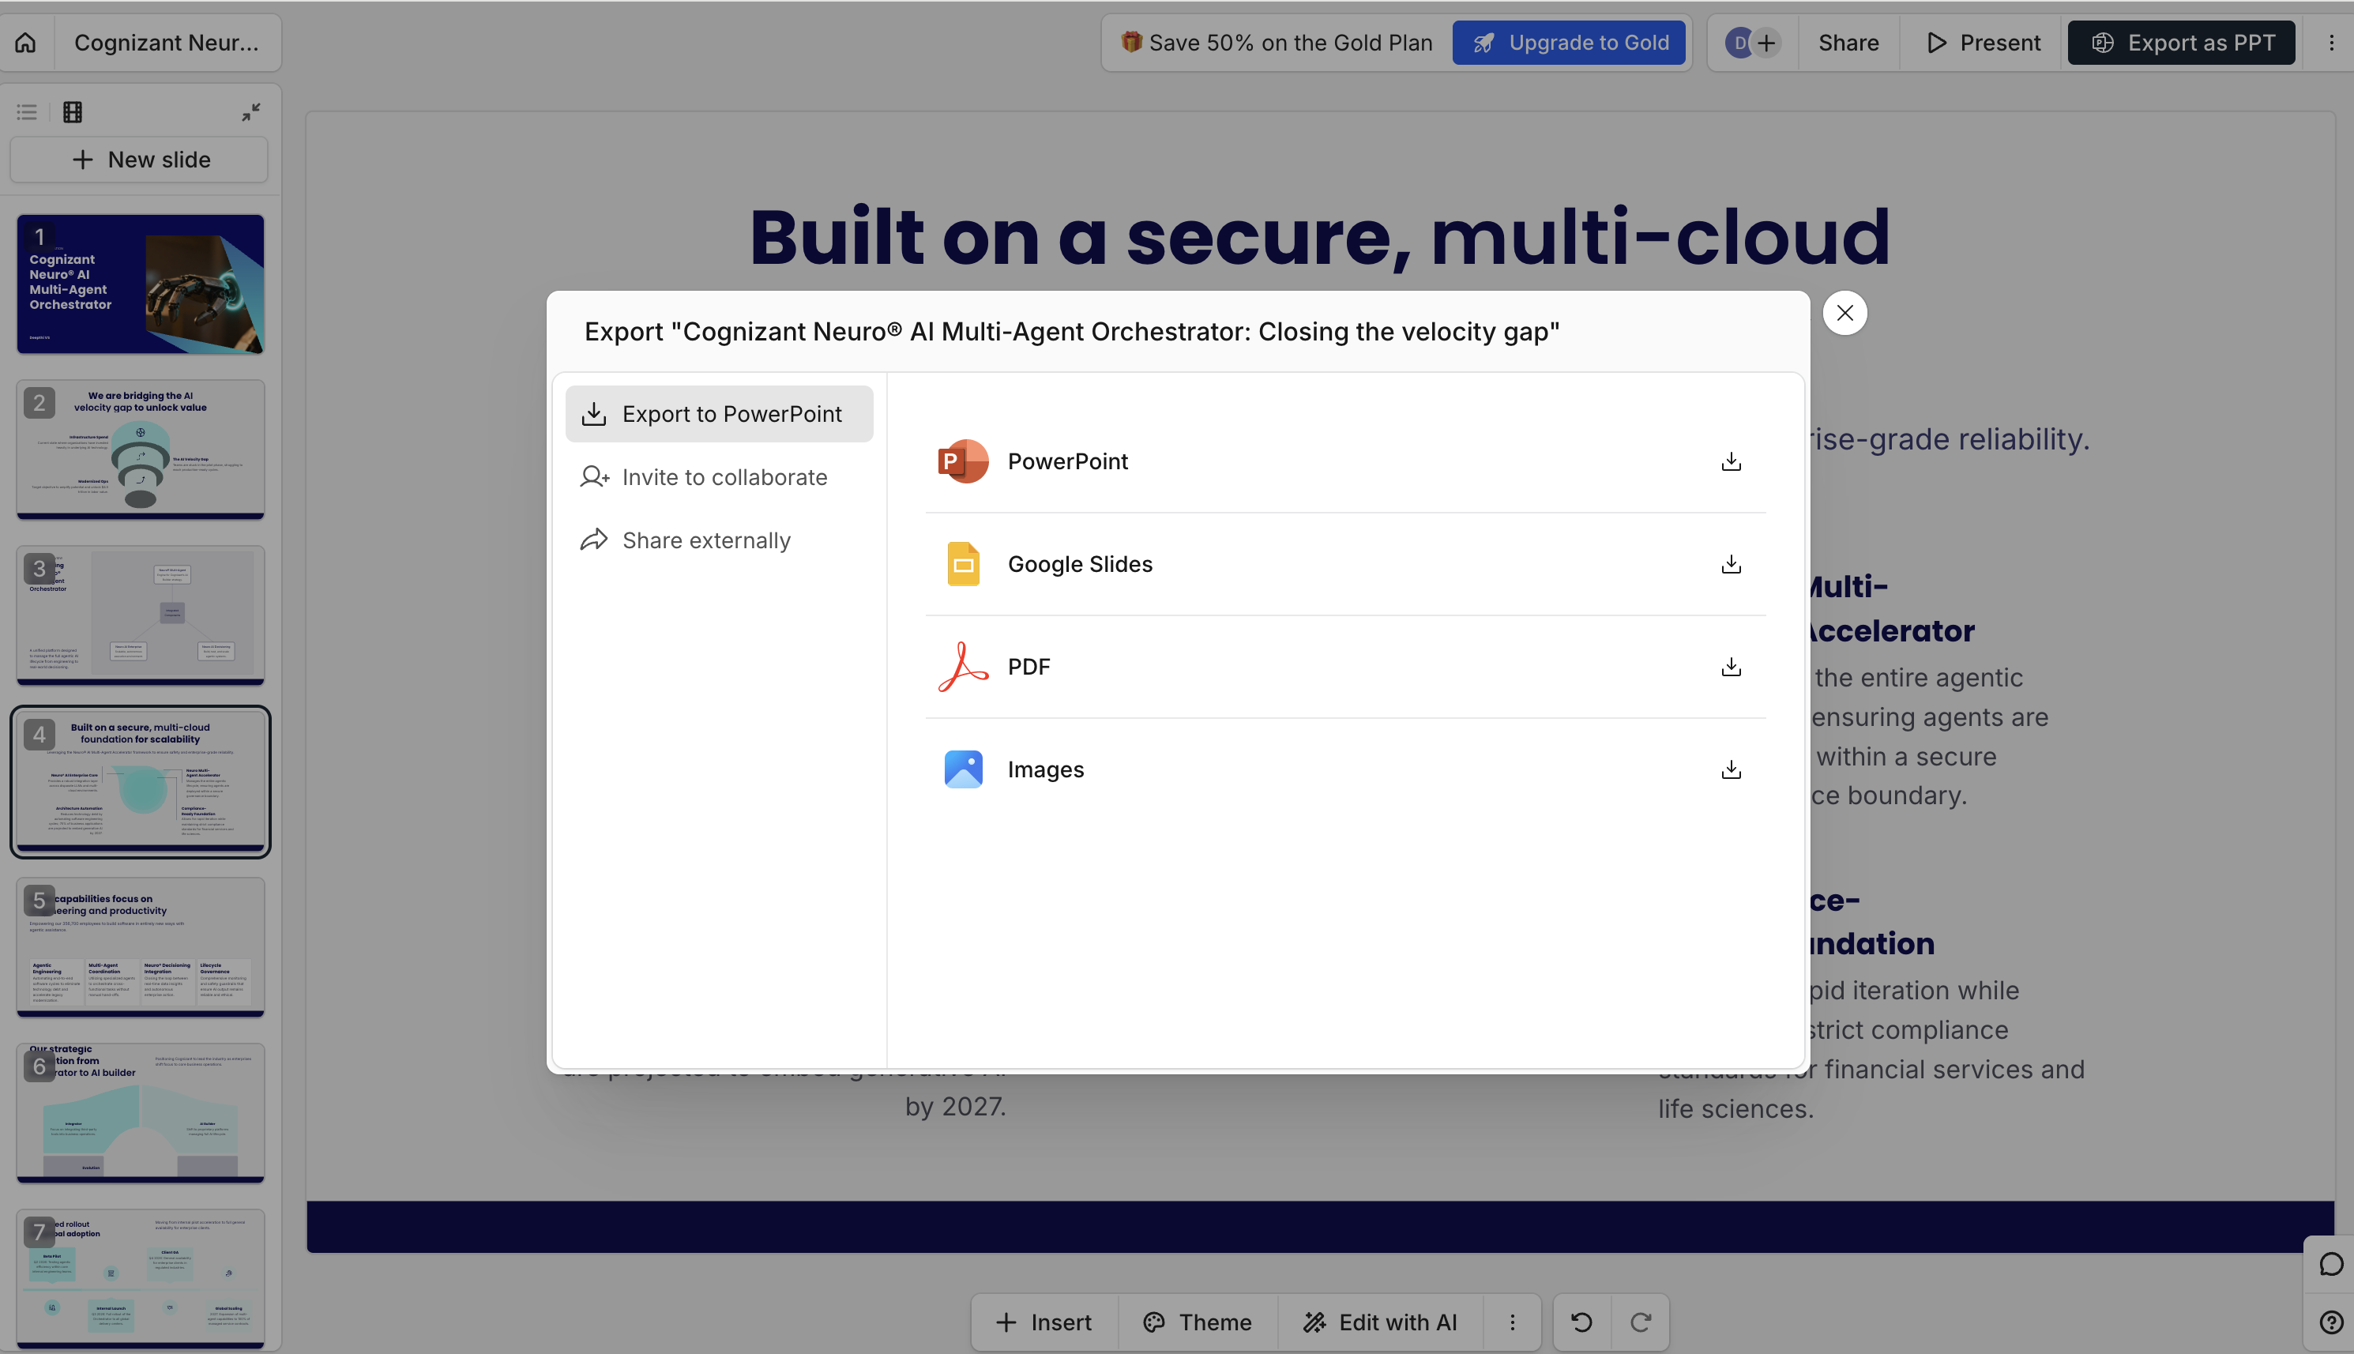Screen dimensions: 2354x1354
Task: Select Share externally tab
Action: tap(719, 540)
